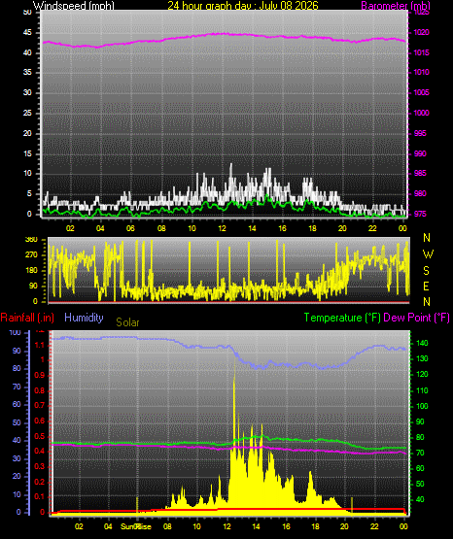Click the 18 hour tick on the bottom graph

pos(315,526)
